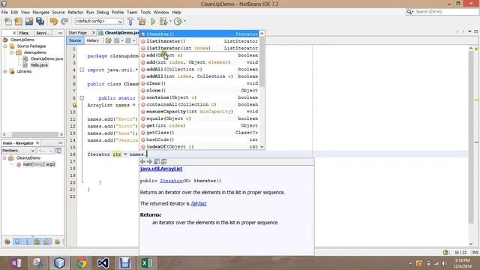Image resolution: width=480 pixels, height=270 pixels.
Task: Open the Debug Project dropdown arrow
Action: click(x=170, y=22)
